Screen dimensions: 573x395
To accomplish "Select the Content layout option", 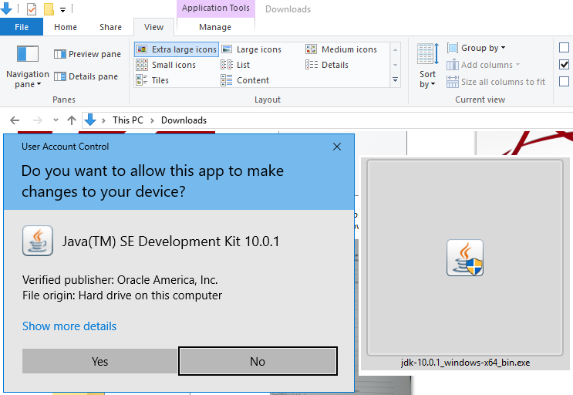I will (x=245, y=80).
